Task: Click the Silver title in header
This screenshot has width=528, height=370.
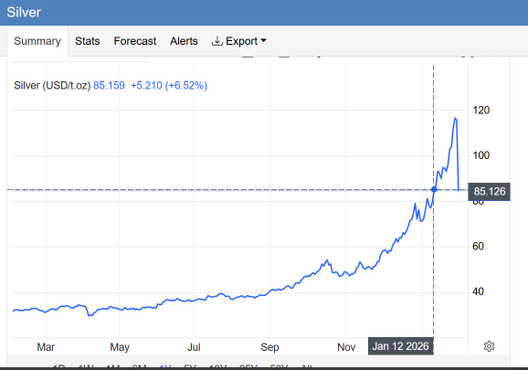Action: tap(24, 13)
